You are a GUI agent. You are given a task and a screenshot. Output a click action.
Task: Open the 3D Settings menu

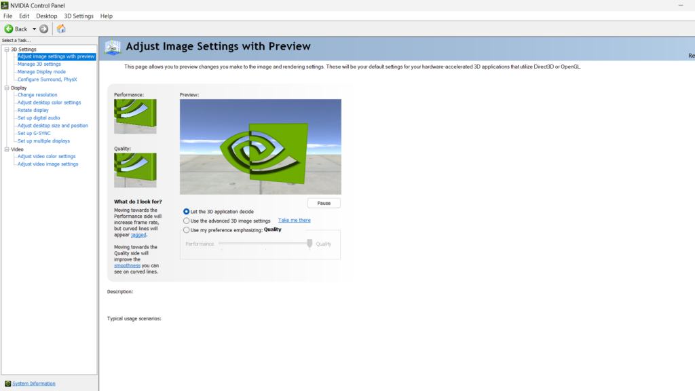tap(78, 16)
